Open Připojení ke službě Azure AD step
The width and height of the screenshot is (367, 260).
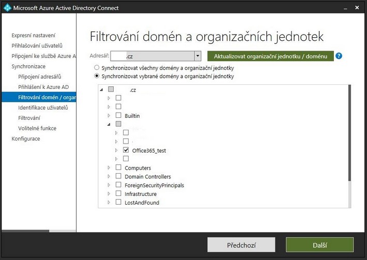coord(44,56)
